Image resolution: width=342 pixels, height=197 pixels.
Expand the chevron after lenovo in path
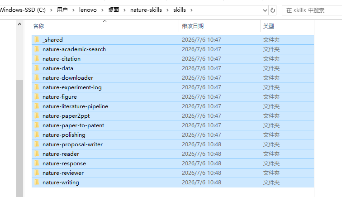(102, 10)
